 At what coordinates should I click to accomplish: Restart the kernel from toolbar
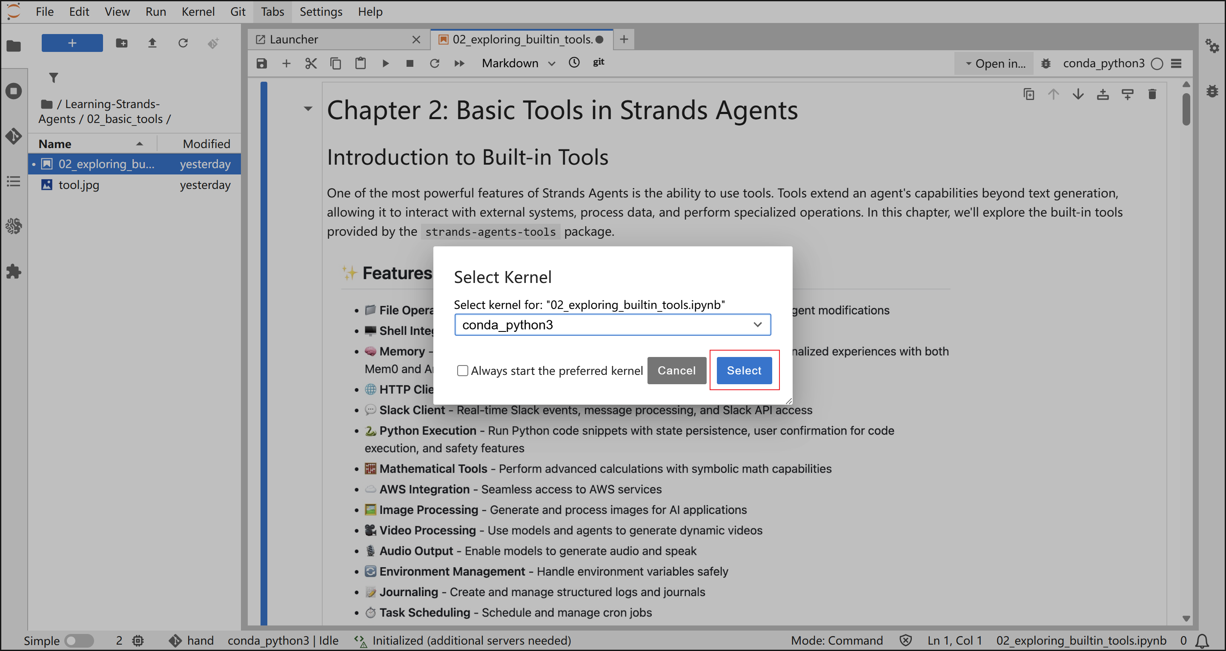click(435, 63)
